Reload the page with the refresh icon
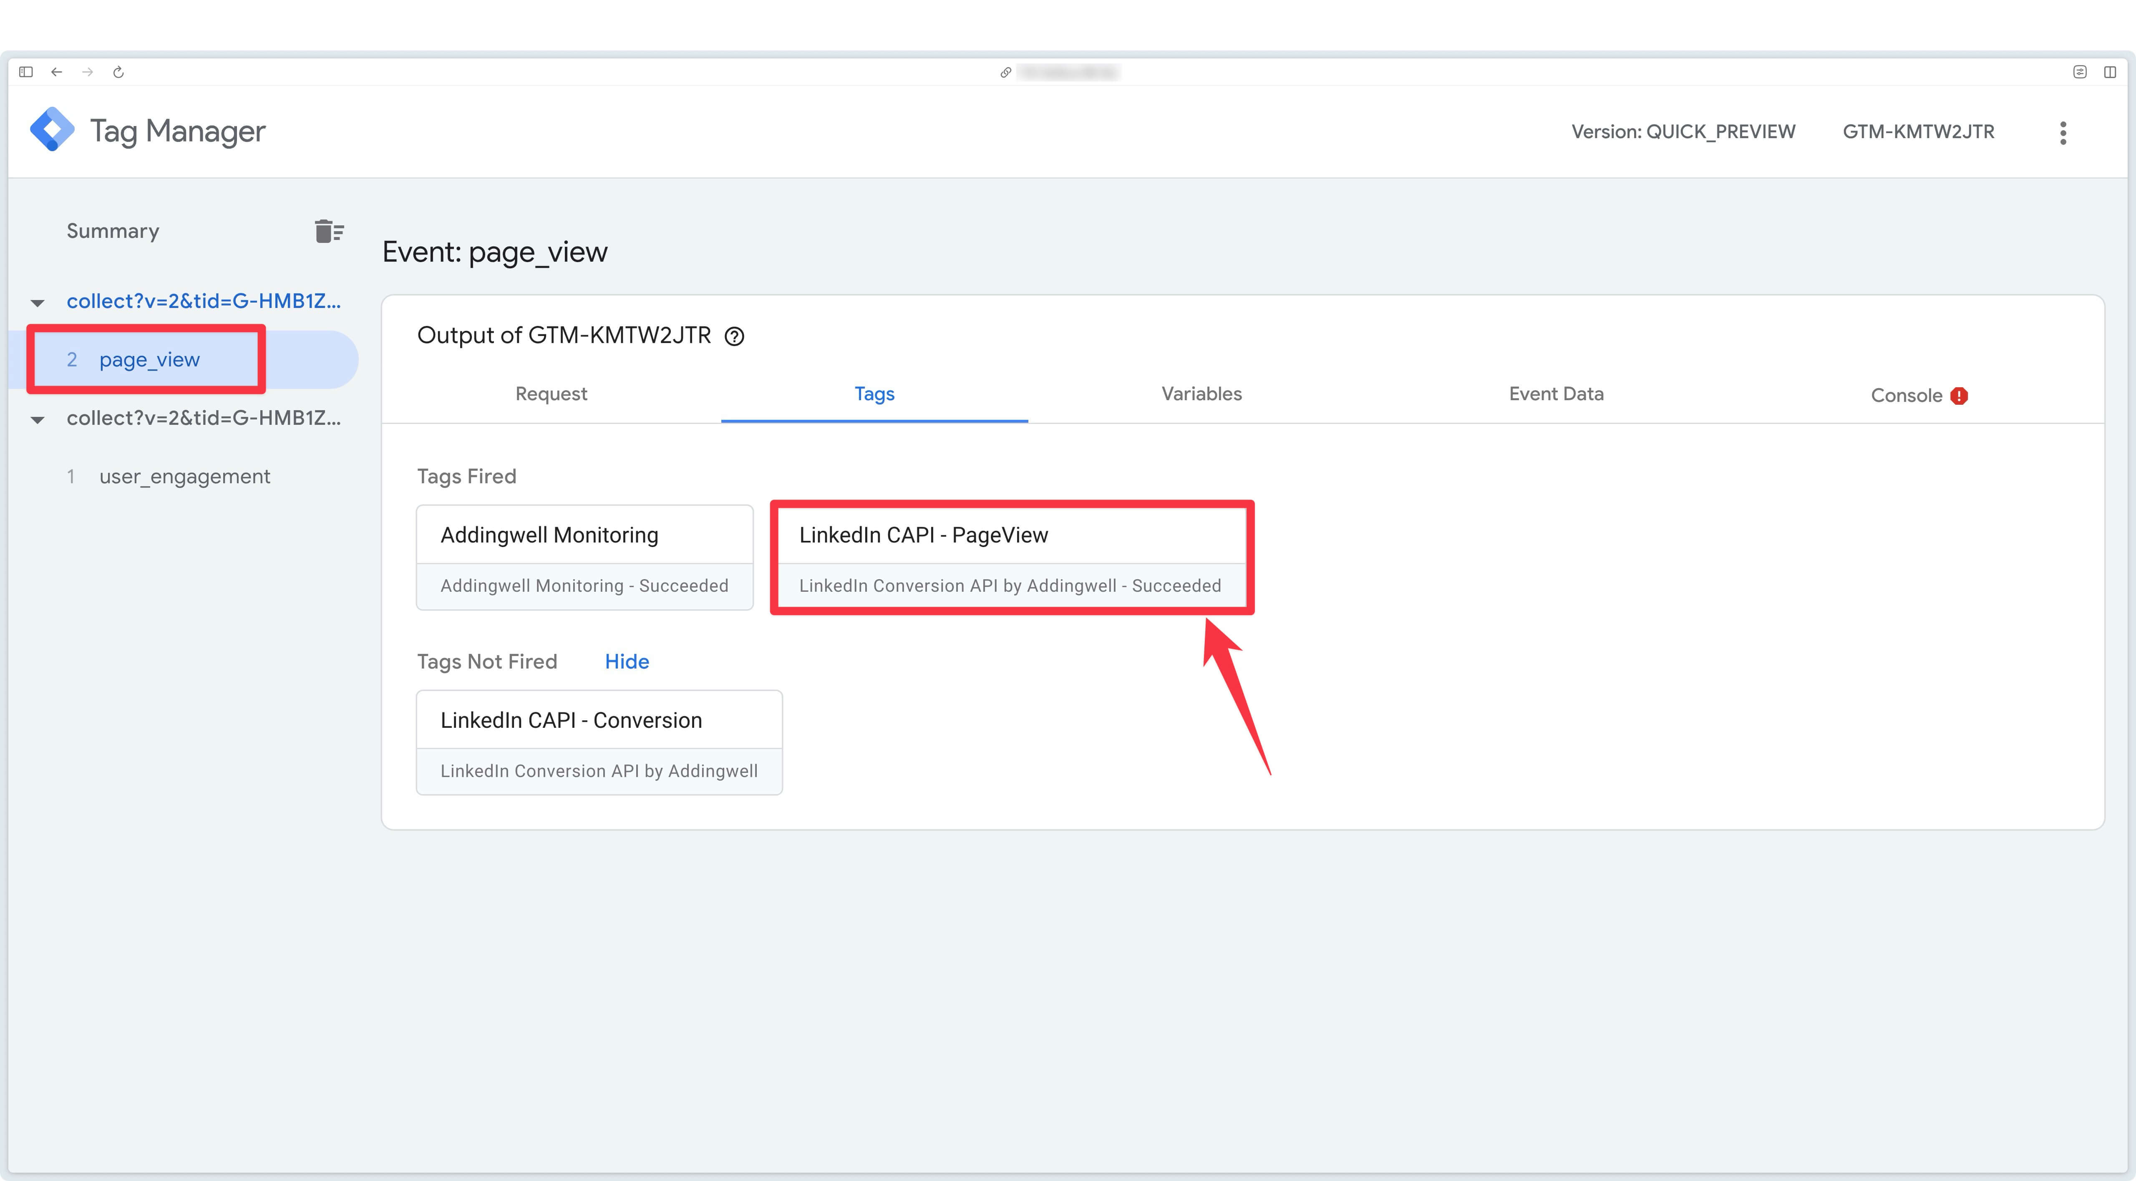Image resolution: width=2136 pixels, height=1181 pixels. (118, 72)
